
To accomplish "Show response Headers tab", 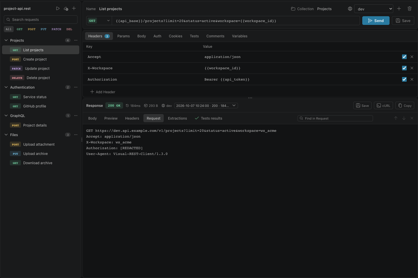I will point(132,118).
